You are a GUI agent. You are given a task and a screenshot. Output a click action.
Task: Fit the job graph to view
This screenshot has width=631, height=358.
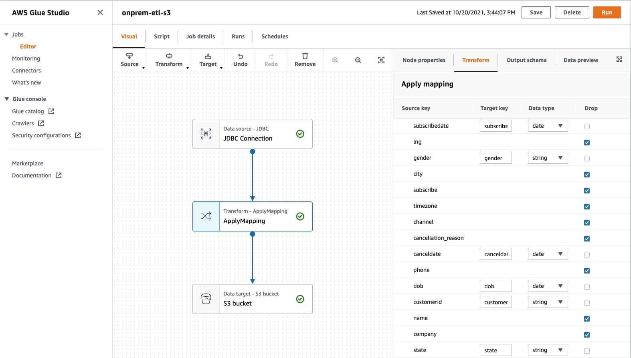(381, 60)
